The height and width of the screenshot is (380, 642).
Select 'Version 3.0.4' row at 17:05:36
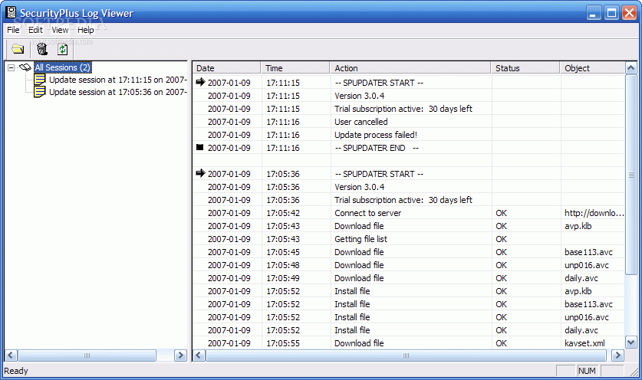pyautogui.click(x=409, y=187)
